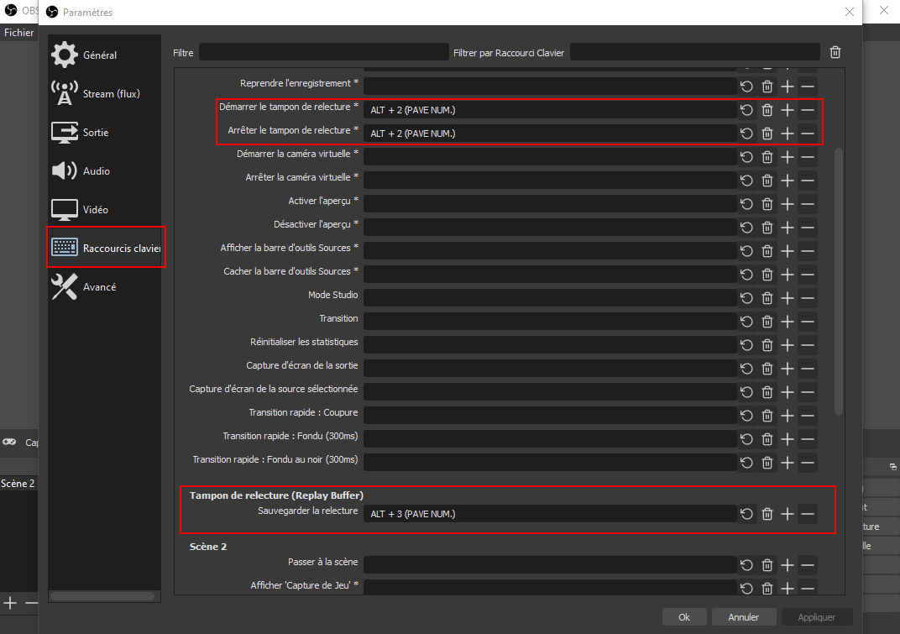Add hotkey for Transition rapide : Fondu (300ms)

coord(787,440)
